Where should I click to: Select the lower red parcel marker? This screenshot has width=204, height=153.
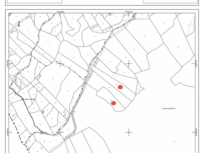pyautogui.click(x=113, y=103)
